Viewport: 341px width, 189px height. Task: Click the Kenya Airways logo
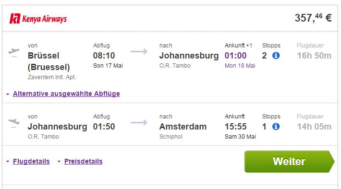pyautogui.click(x=38, y=19)
